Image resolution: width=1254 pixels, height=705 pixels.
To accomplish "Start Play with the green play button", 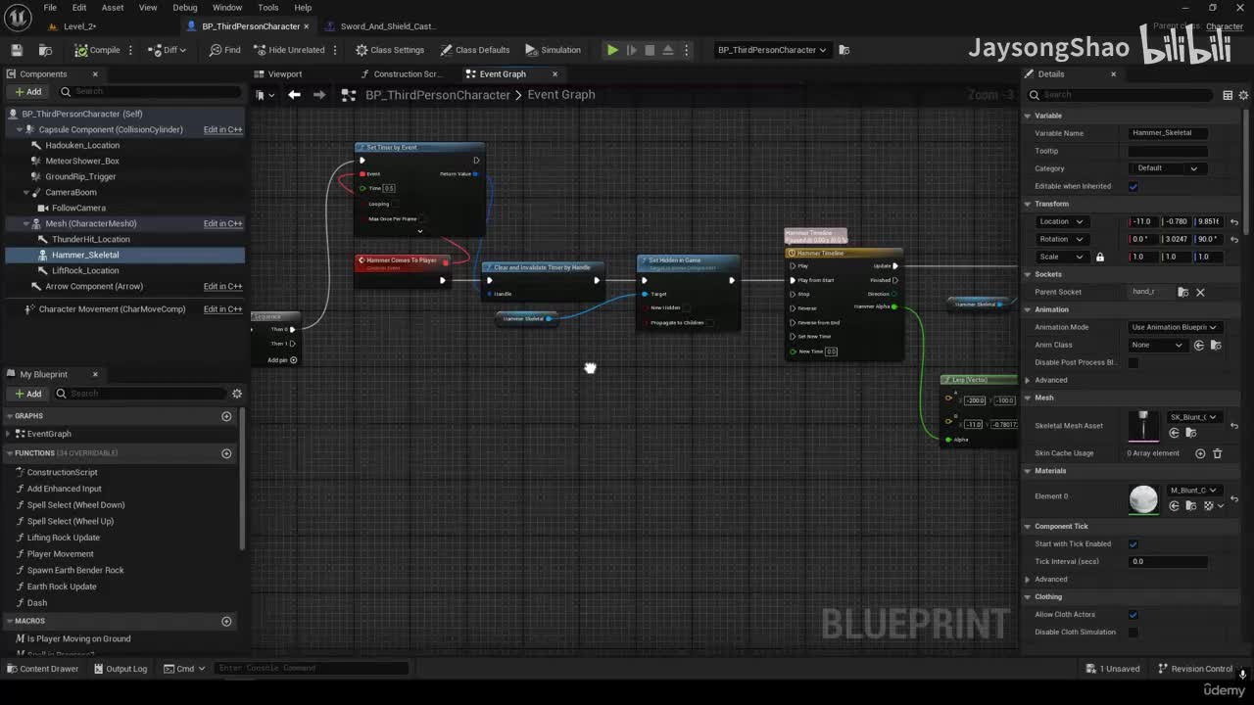I will pyautogui.click(x=612, y=50).
